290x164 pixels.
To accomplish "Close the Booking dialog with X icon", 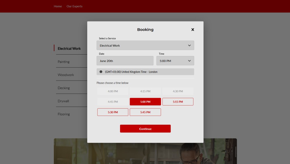I will [x=193, y=30].
